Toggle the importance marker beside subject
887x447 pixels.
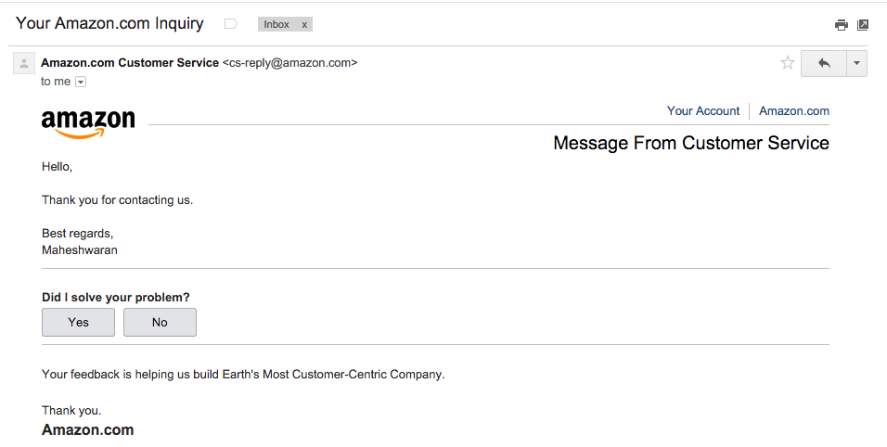(231, 24)
